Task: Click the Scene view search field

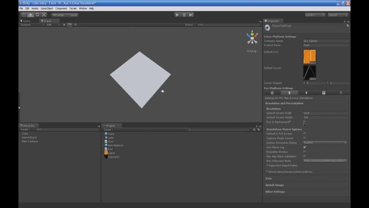Action: (x=228, y=25)
